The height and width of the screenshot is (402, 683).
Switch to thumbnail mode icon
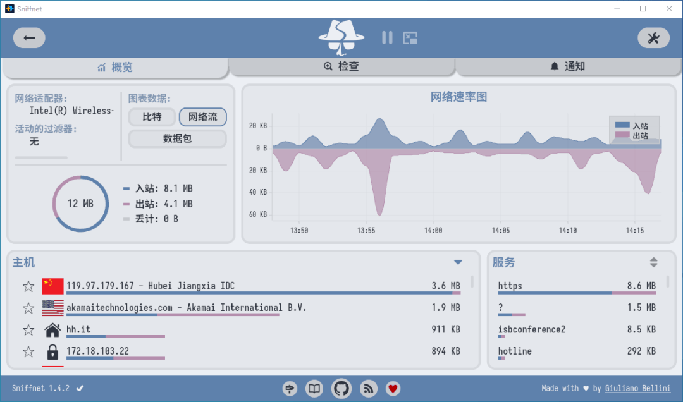410,38
